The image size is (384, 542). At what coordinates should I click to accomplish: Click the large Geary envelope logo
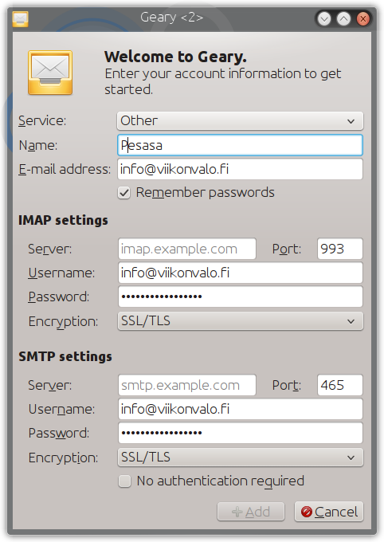(50, 73)
